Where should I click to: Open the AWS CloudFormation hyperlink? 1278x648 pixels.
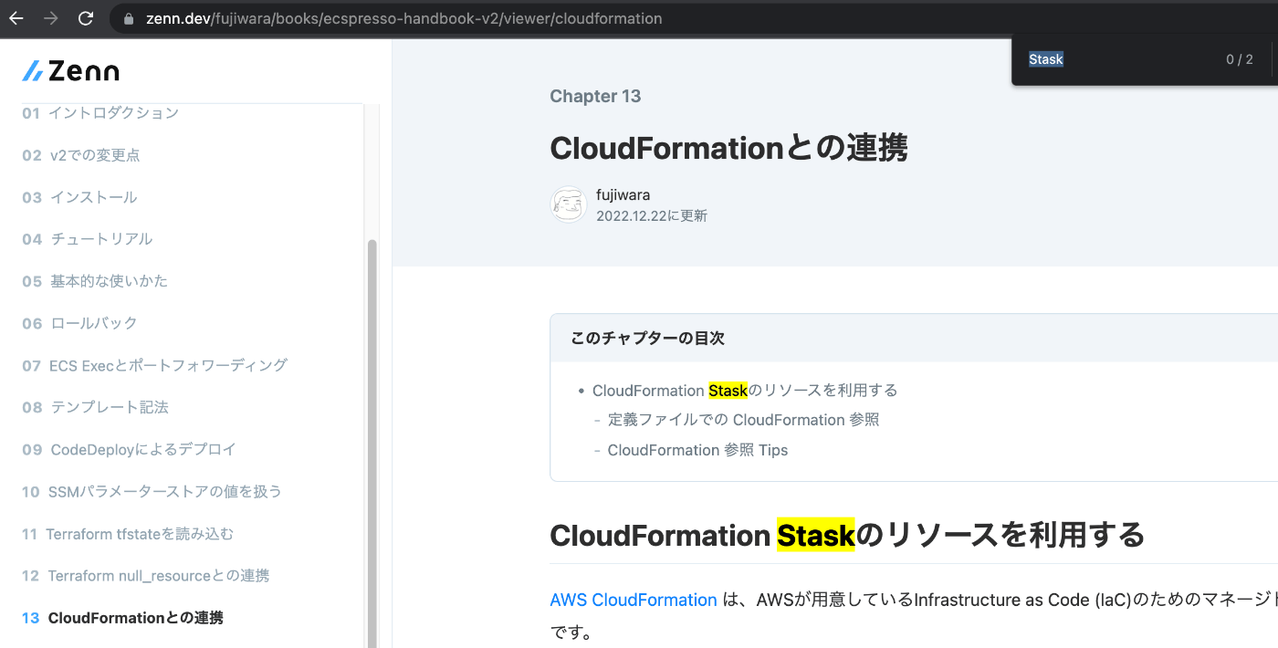pyautogui.click(x=634, y=600)
